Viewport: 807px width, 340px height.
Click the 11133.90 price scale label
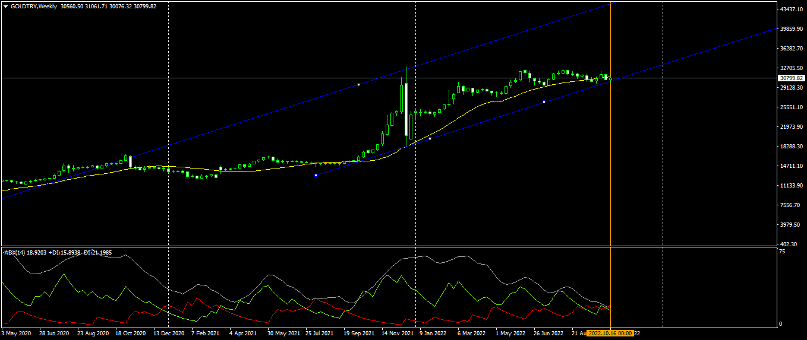(792, 186)
